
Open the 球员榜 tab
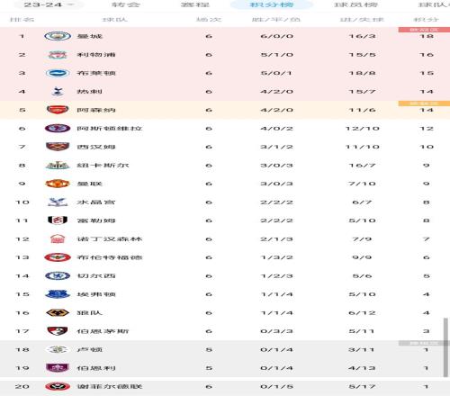tap(355, 4)
